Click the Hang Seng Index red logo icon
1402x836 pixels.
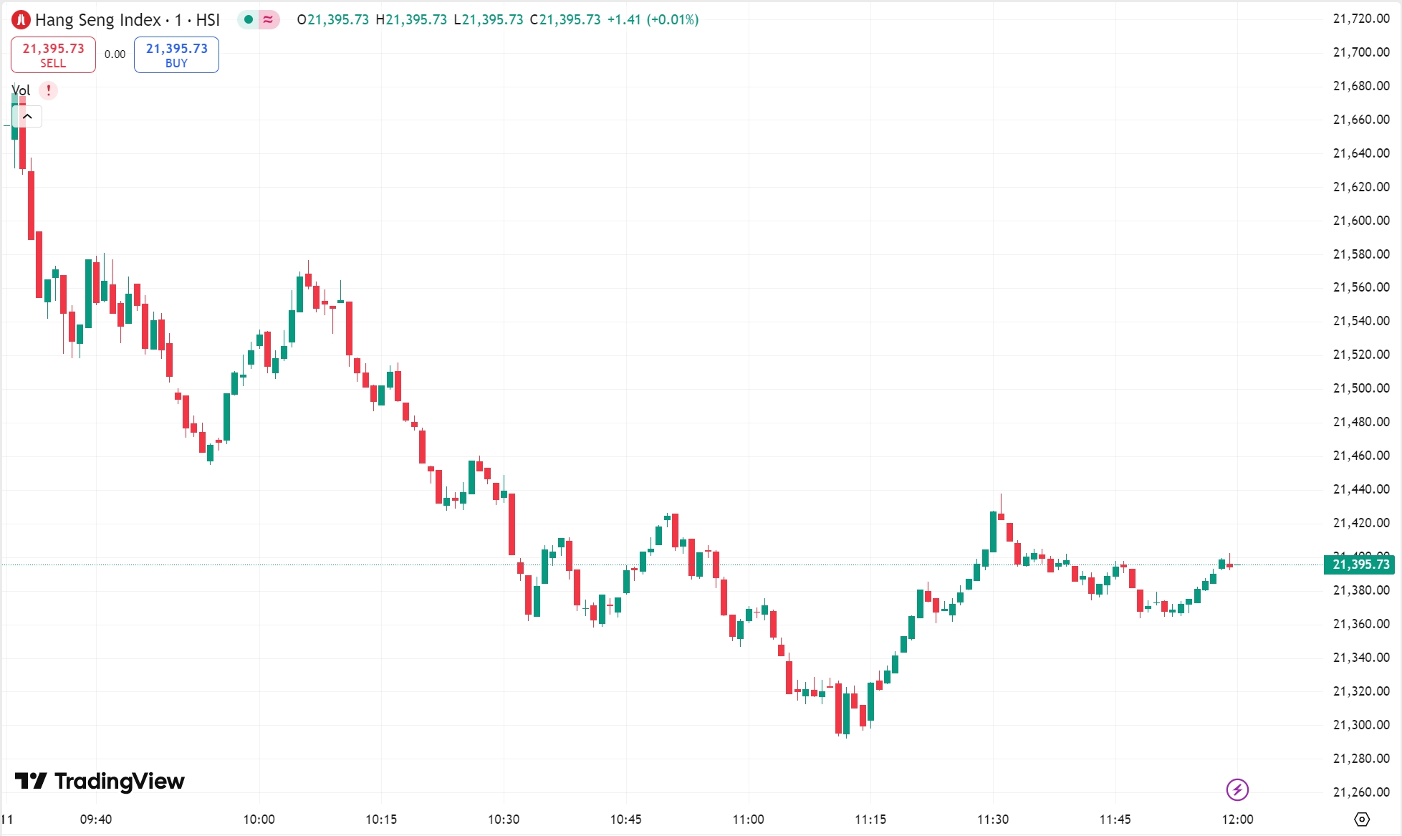coord(21,20)
